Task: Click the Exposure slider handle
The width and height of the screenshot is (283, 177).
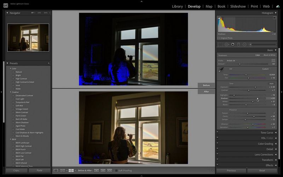Action: (x=255, y=87)
